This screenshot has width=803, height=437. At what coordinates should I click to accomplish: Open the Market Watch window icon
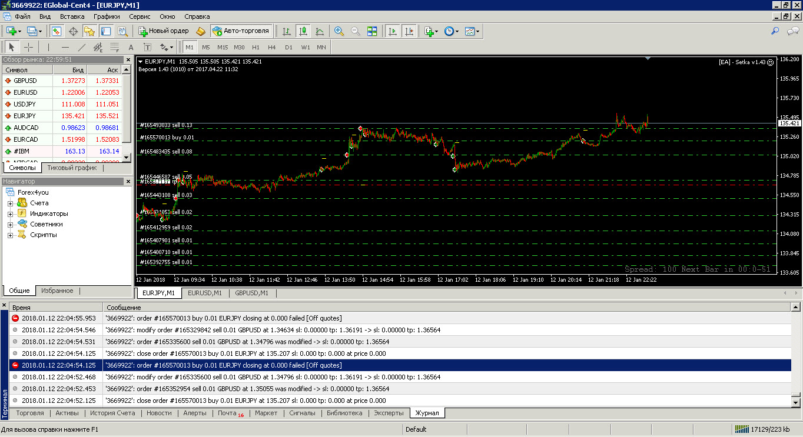click(57, 31)
